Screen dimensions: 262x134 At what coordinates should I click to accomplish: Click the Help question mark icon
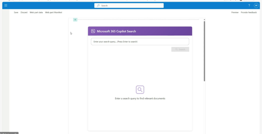[249, 6]
